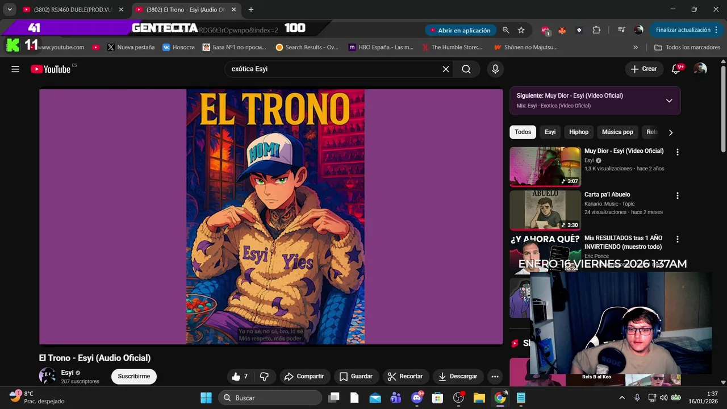Show more filter chips with arrow
The image size is (727, 409).
click(671, 132)
